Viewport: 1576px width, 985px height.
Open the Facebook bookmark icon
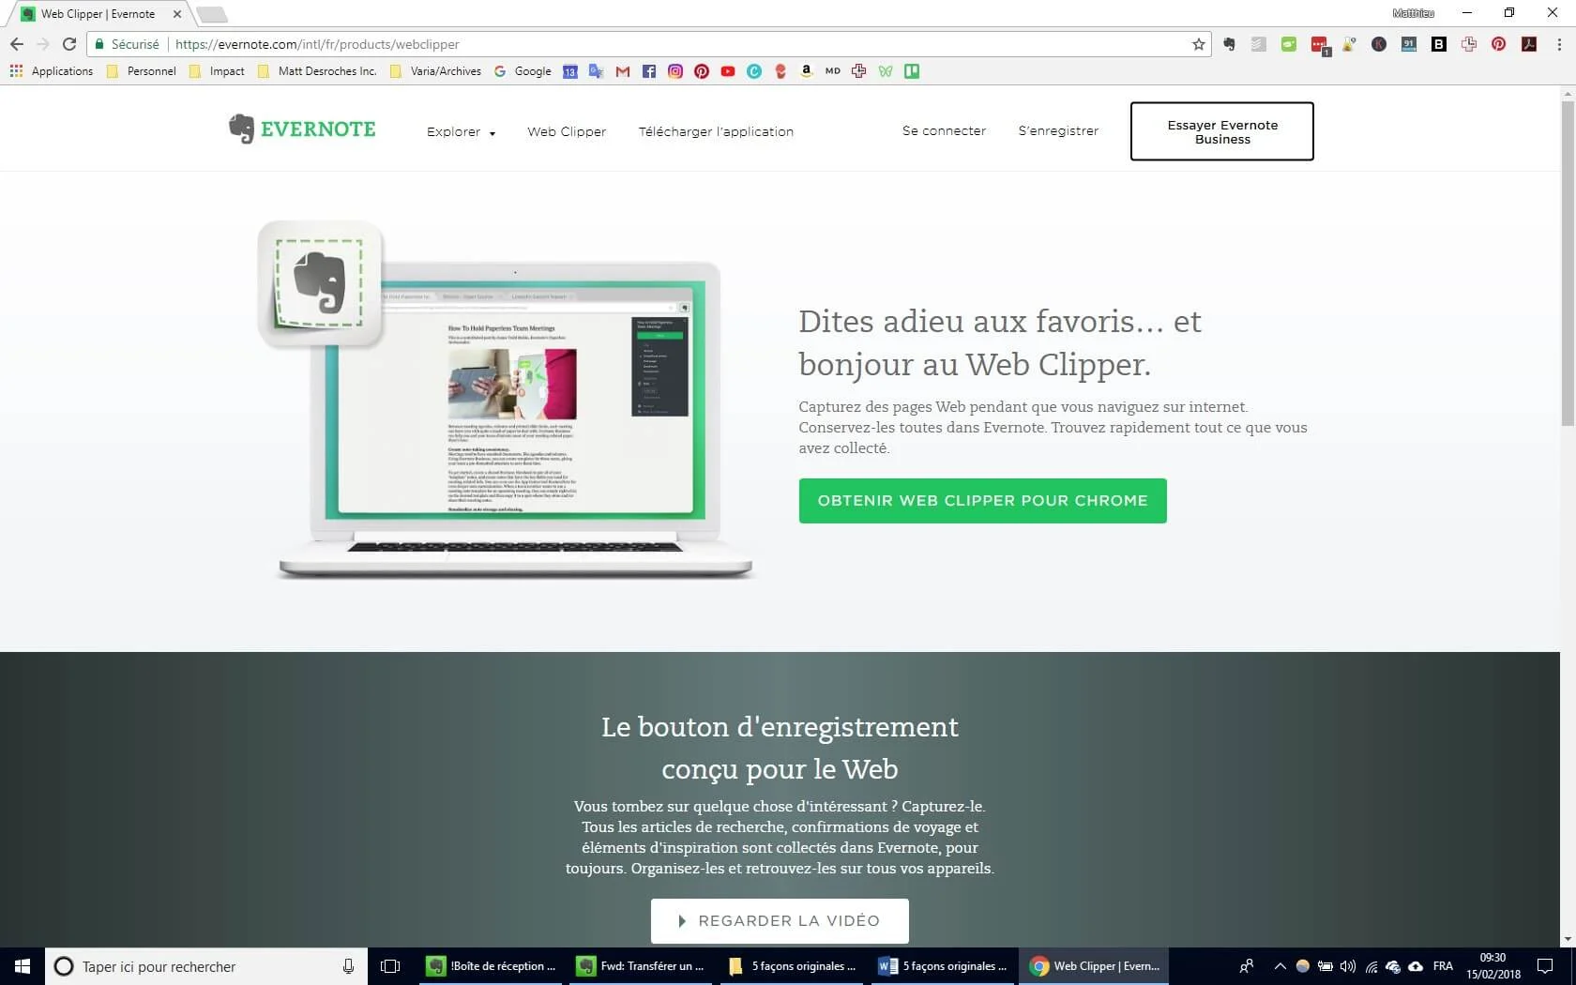pos(649,71)
